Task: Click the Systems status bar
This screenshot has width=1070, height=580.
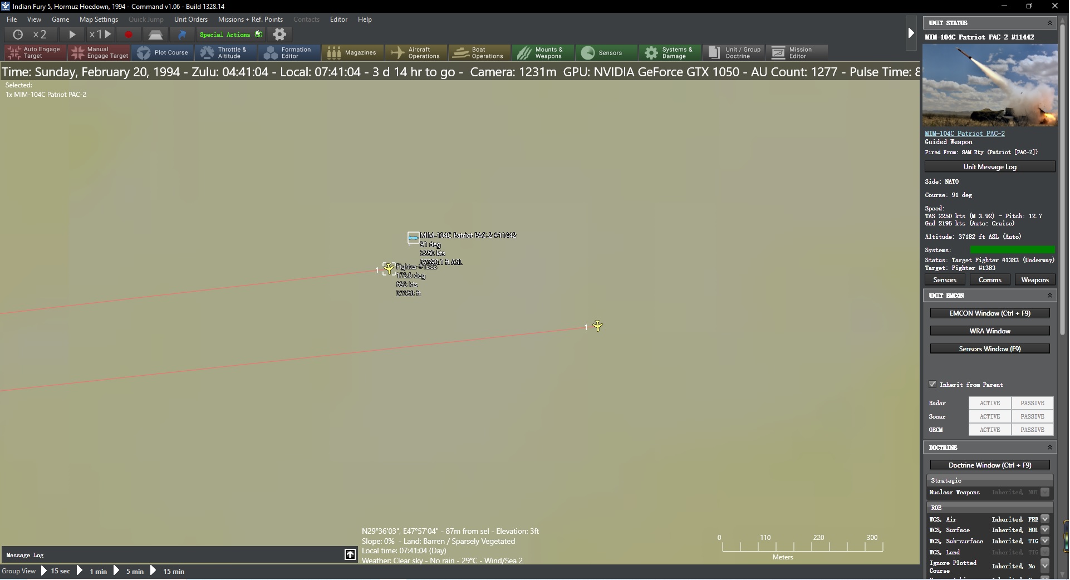Action: (1013, 249)
